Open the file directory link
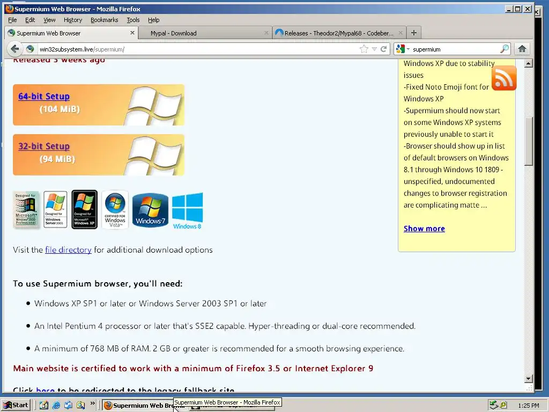 (68, 250)
